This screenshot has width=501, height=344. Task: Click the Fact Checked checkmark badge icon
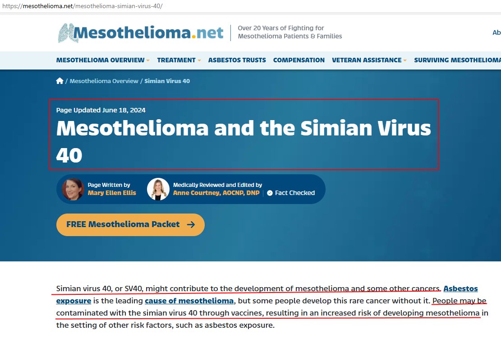click(270, 193)
